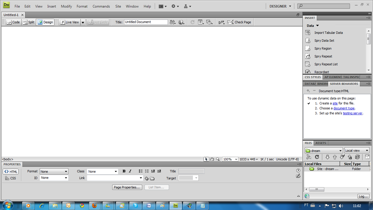Click the Spry Data Set icon
Image resolution: width=373 pixels, height=210 pixels.
tap(308, 41)
